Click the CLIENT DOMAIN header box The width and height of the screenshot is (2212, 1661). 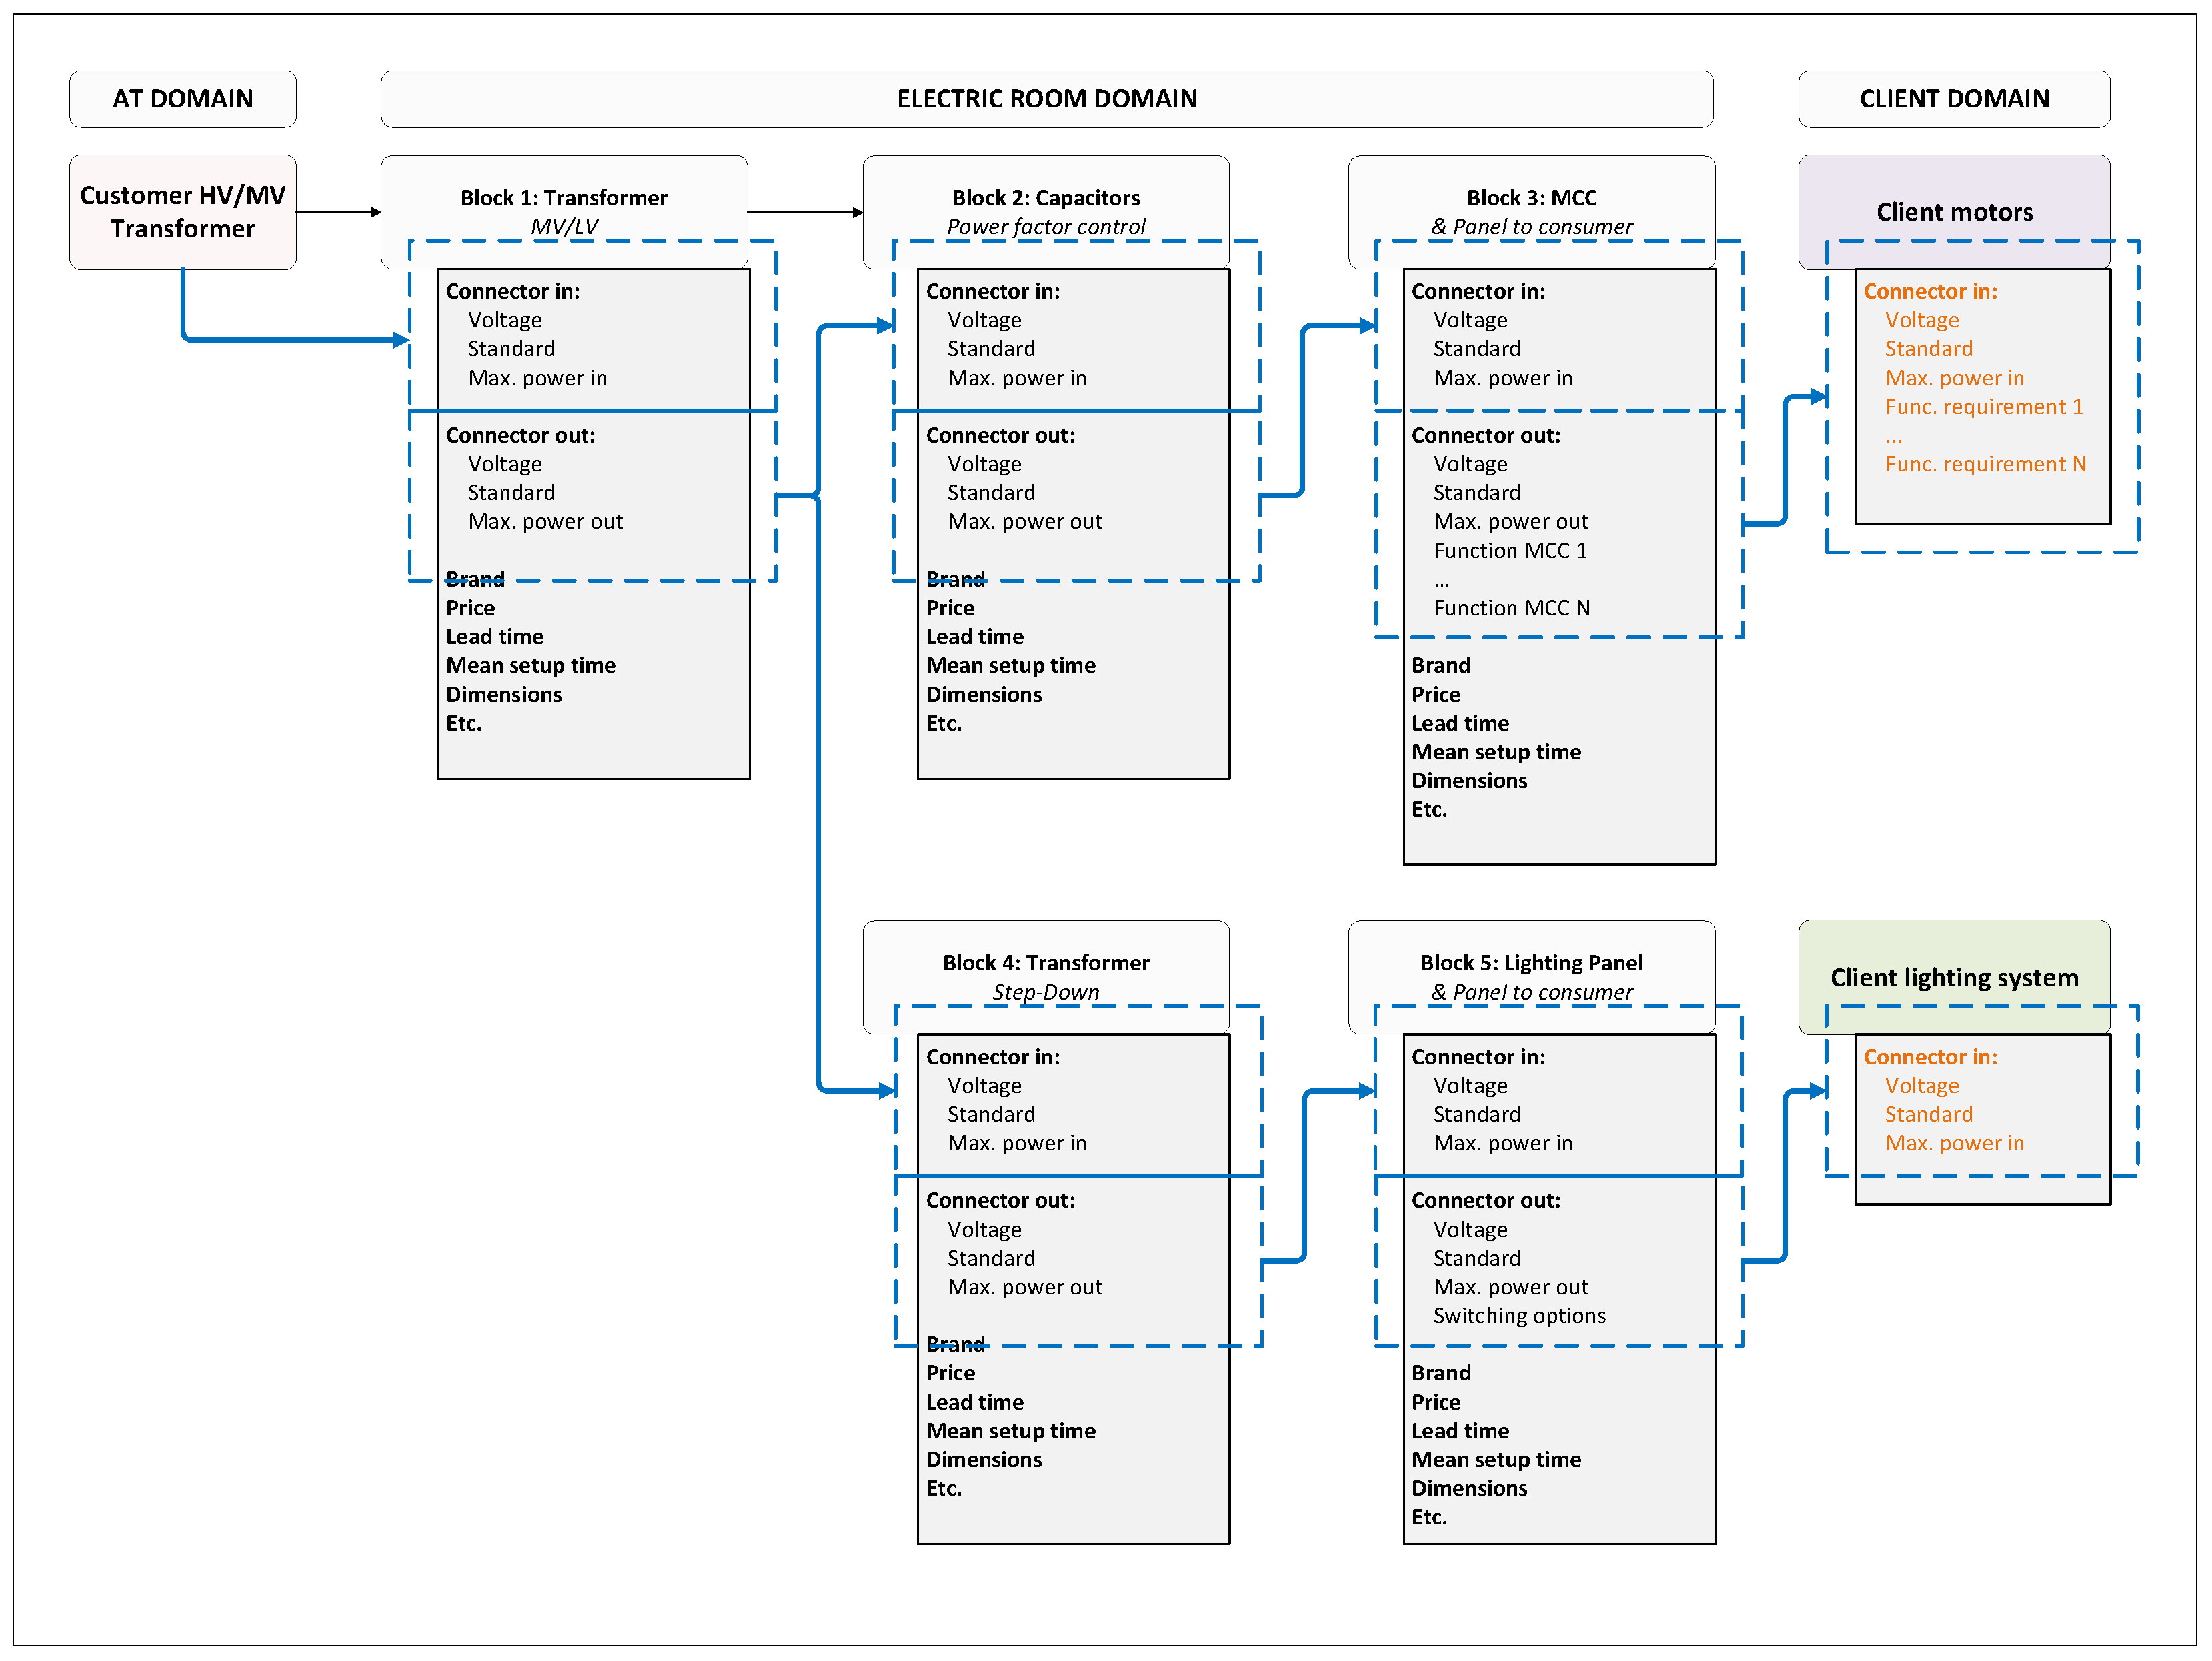point(1953,99)
